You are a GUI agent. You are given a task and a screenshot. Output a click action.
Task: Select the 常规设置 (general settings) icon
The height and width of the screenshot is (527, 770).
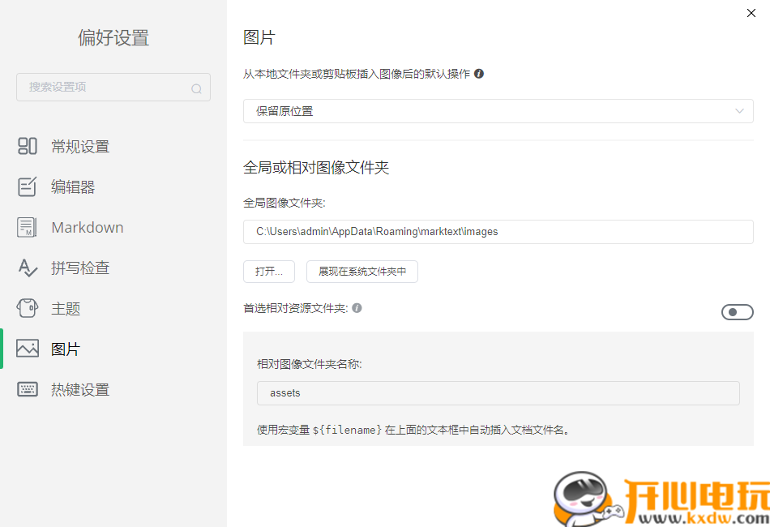click(x=28, y=146)
